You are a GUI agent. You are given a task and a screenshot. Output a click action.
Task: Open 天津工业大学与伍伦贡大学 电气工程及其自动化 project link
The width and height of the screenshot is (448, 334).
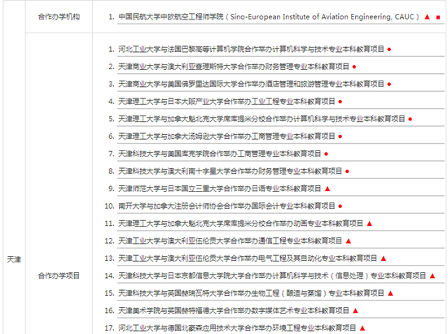pyautogui.click(x=248, y=258)
